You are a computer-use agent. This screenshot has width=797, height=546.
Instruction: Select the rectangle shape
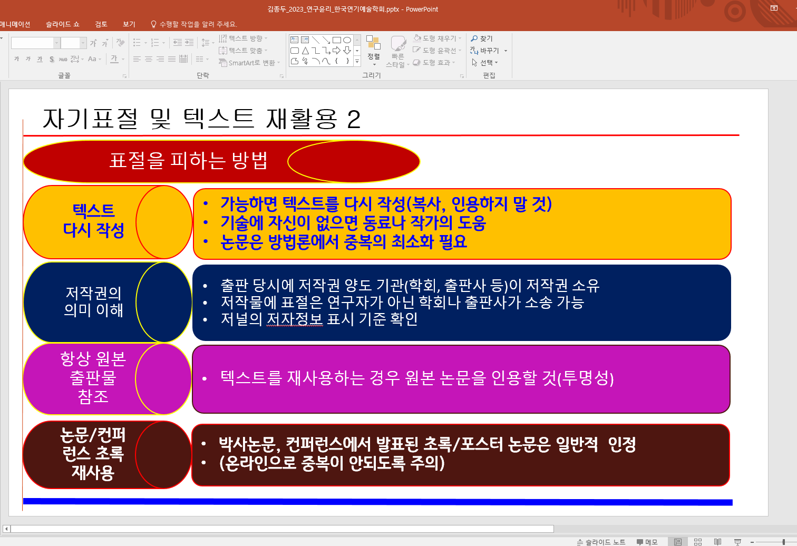pyautogui.click(x=337, y=40)
